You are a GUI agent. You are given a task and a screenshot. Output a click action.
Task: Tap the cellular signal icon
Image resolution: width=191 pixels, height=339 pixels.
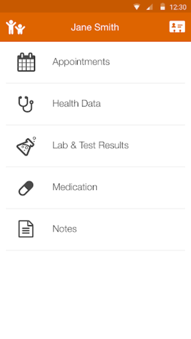(x=150, y=7)
